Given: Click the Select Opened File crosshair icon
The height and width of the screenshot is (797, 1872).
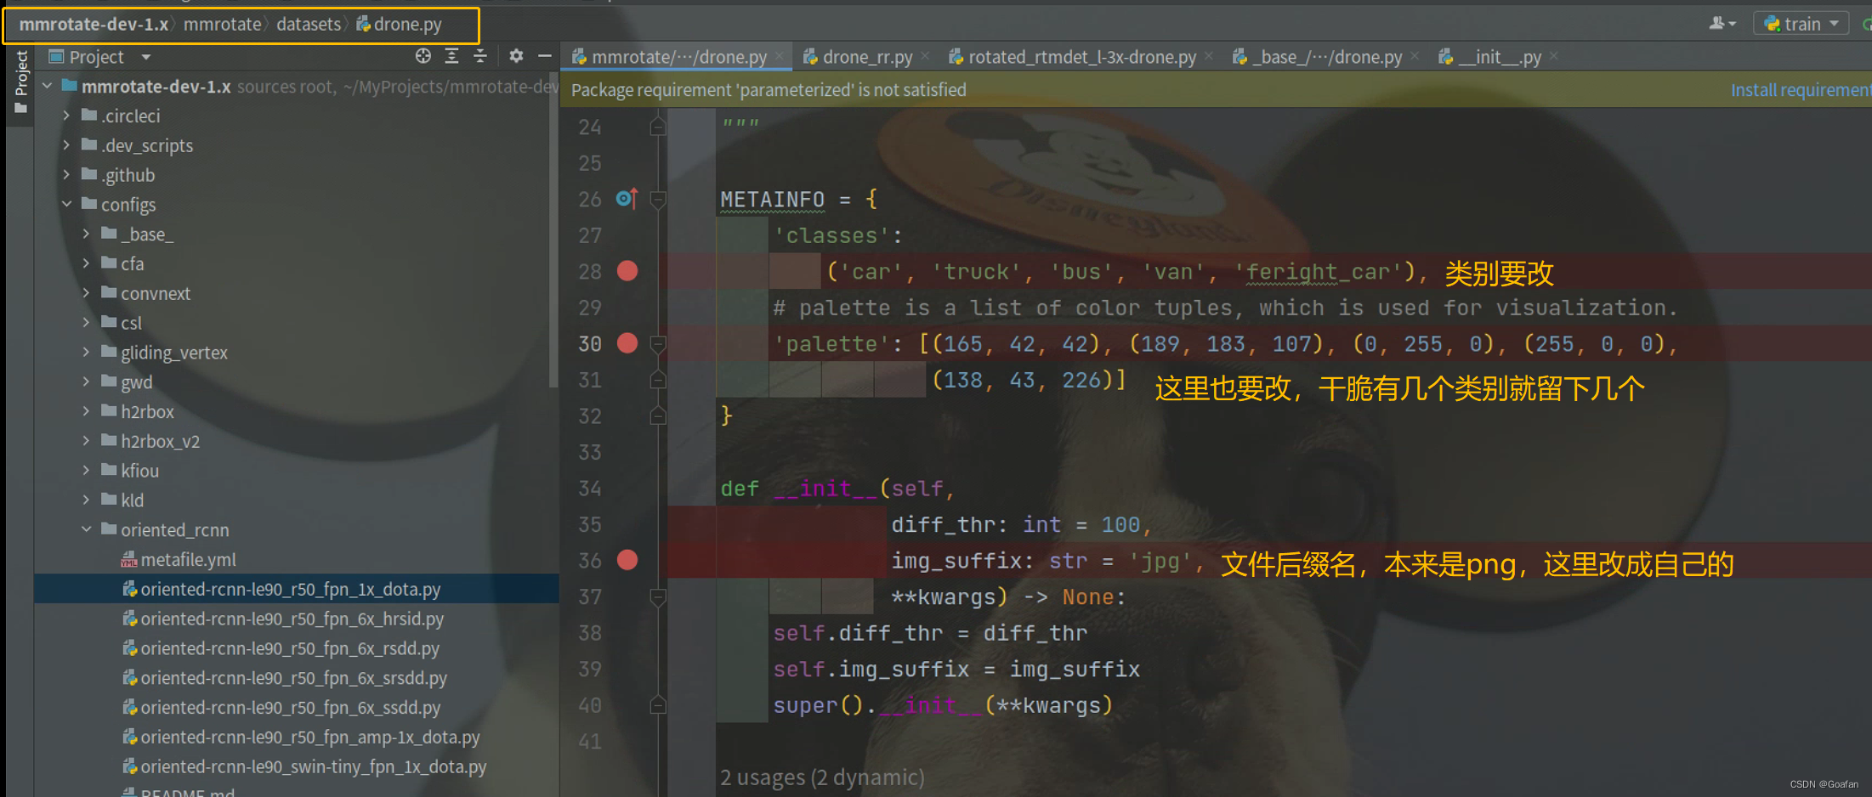Looking at the screenshot, I should 423,55.
